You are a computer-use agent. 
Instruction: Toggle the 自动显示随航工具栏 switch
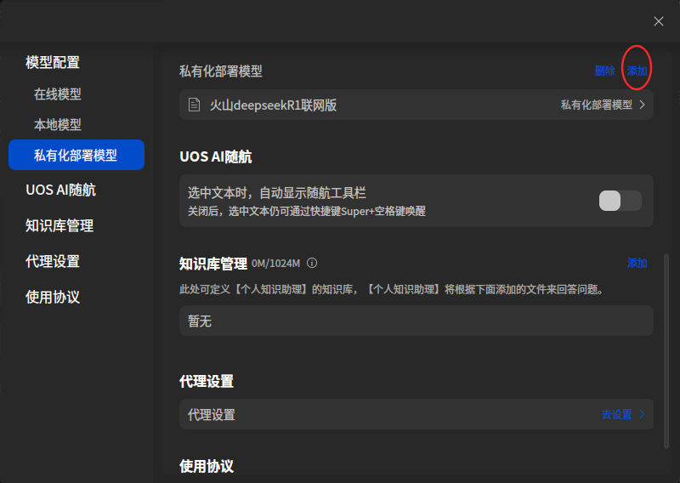click(x=620, y=201)
